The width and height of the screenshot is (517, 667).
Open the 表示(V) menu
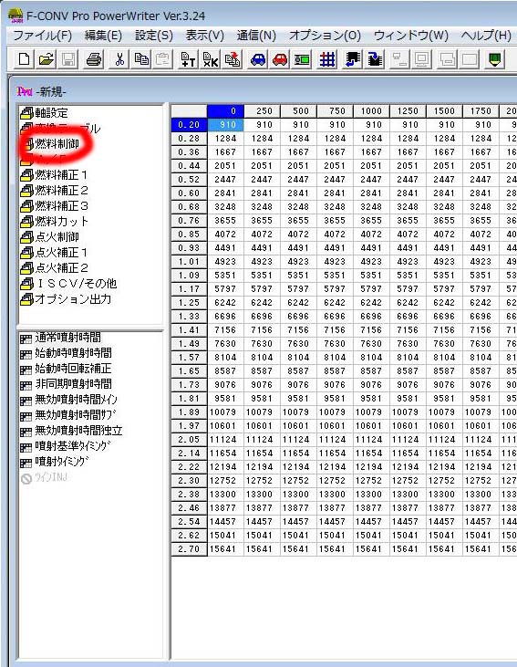[x=204, y=36]
